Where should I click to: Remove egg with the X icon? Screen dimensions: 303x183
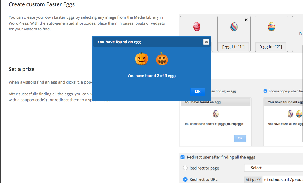246,20
